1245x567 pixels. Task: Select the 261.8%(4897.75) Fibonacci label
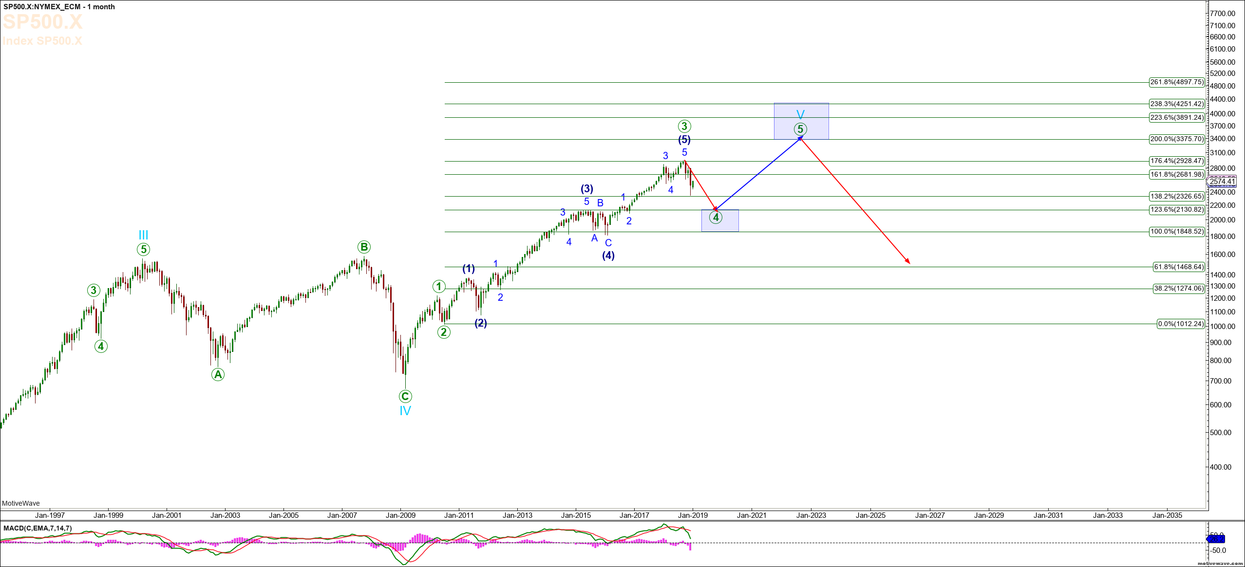click(x=1176, y=82)
